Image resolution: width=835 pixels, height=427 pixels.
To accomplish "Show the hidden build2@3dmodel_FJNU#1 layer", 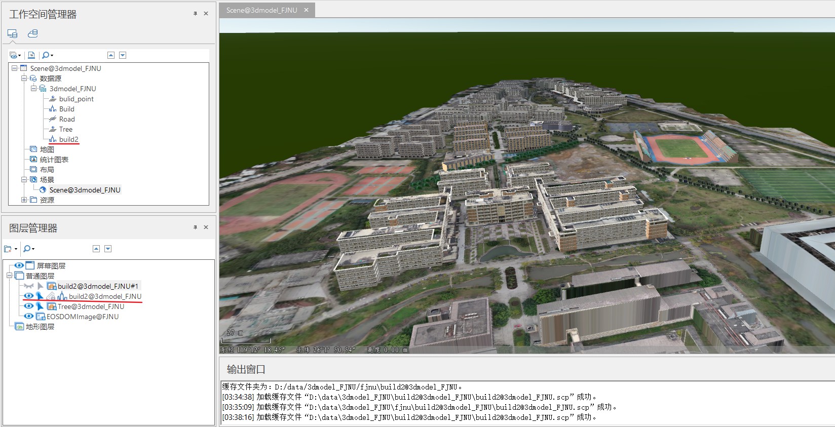I will click(29, 286).
